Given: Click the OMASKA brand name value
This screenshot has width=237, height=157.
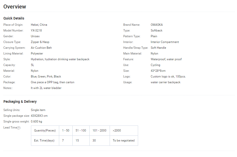Looking at the screenshot, I should click(x=157, y=25).
